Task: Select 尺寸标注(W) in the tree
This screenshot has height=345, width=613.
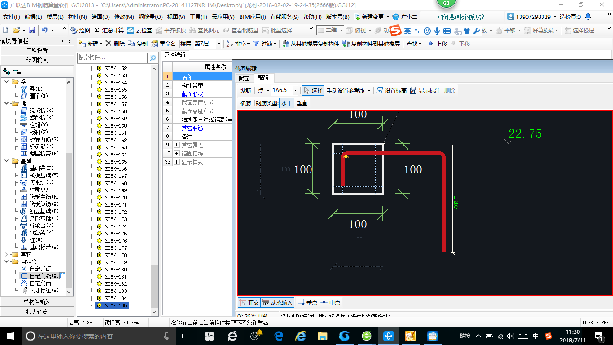Action: [x=44, y=290]
